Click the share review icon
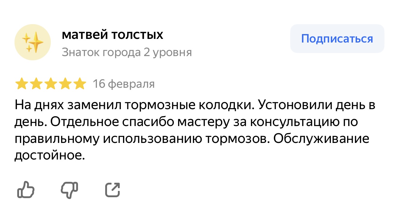Screen dimensions: 399x215 (112, 190)
